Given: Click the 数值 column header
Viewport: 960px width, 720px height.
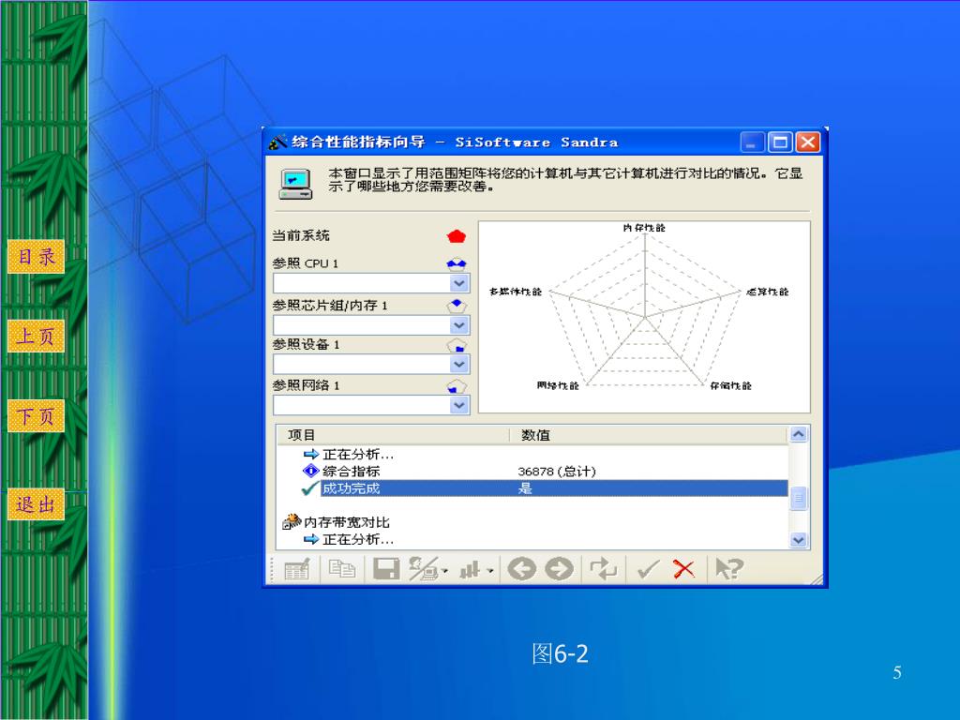Looking at the screenshot, I should pyautogui.click(x=648, y=435).
